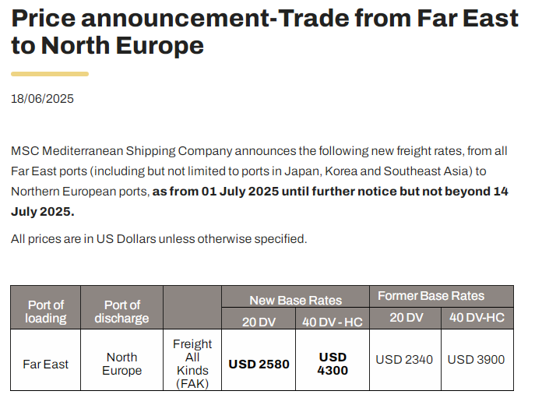535x398 pixels.
Task: Click the price announcement page title
Action: coord(265,31)
